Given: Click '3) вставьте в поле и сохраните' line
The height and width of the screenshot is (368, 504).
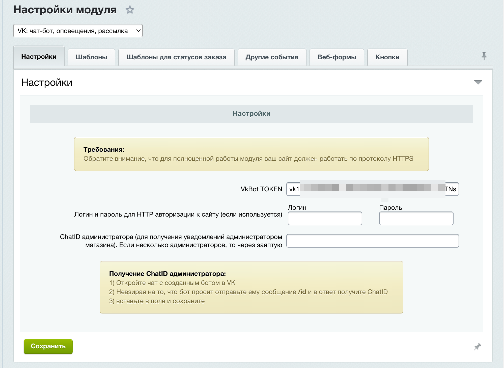Looking at the screenshot, I should [x=157, y=301].
